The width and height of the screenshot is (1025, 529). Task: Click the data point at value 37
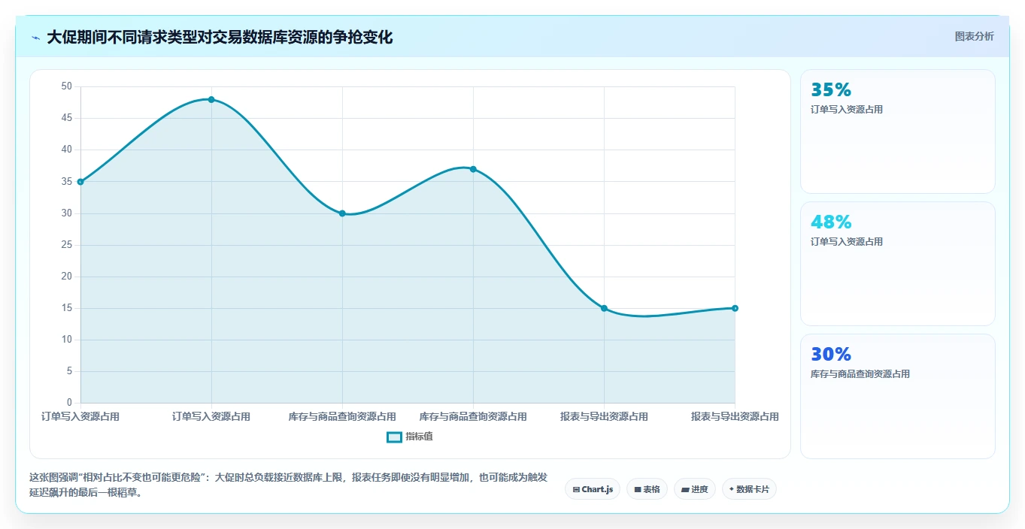tap(473, 169)
